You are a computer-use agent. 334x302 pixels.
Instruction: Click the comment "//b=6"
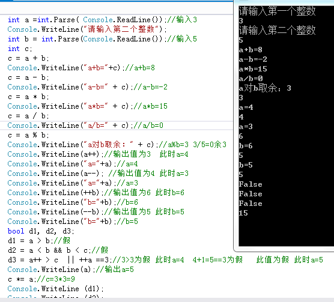127,202
